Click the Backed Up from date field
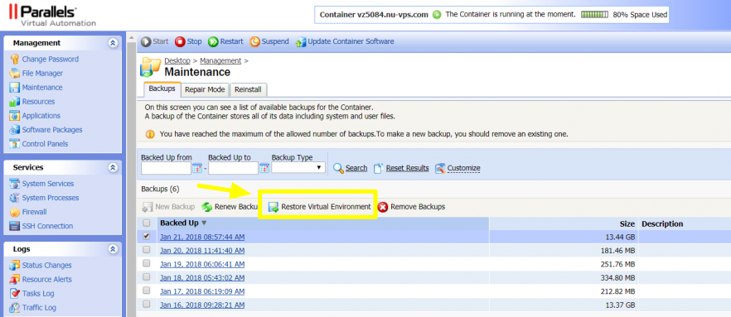This screenshot has height=317, width=731. point(166,168)
